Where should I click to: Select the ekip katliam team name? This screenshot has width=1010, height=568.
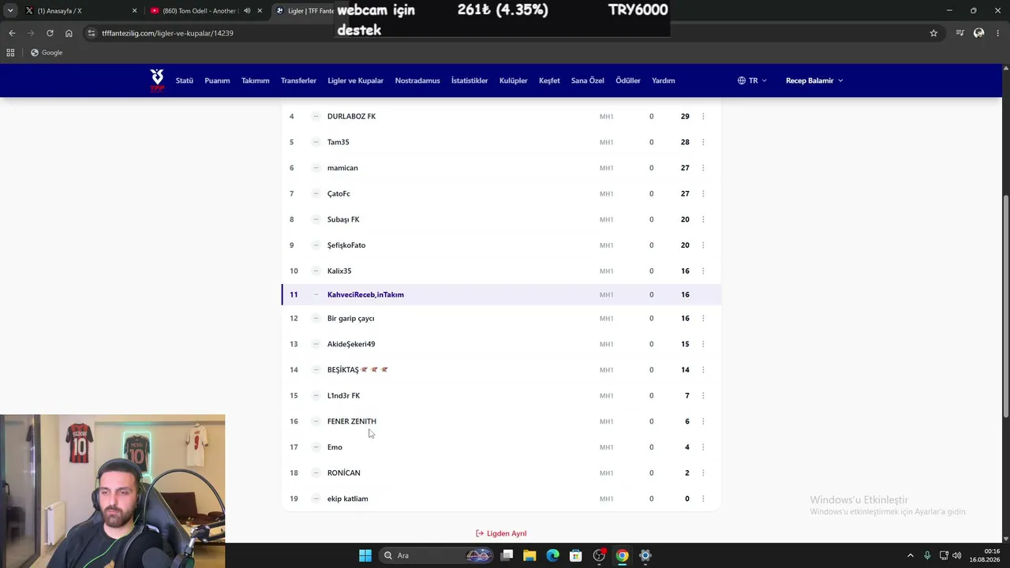pos(347,499)
